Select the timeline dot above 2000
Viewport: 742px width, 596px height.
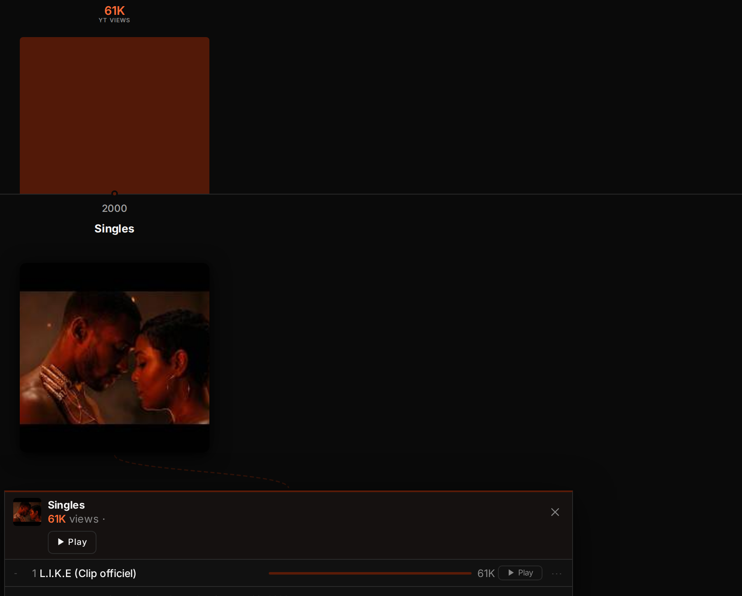click(115, 193)
